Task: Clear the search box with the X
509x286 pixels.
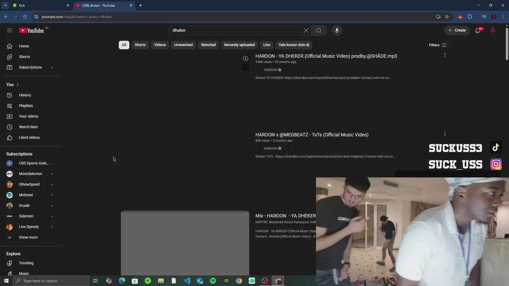Action: (x=306, y=30)
